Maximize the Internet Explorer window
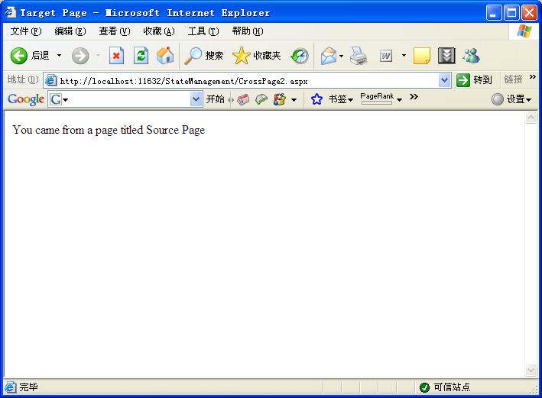The height and width of the screenshot is (398, 542). 511,13
